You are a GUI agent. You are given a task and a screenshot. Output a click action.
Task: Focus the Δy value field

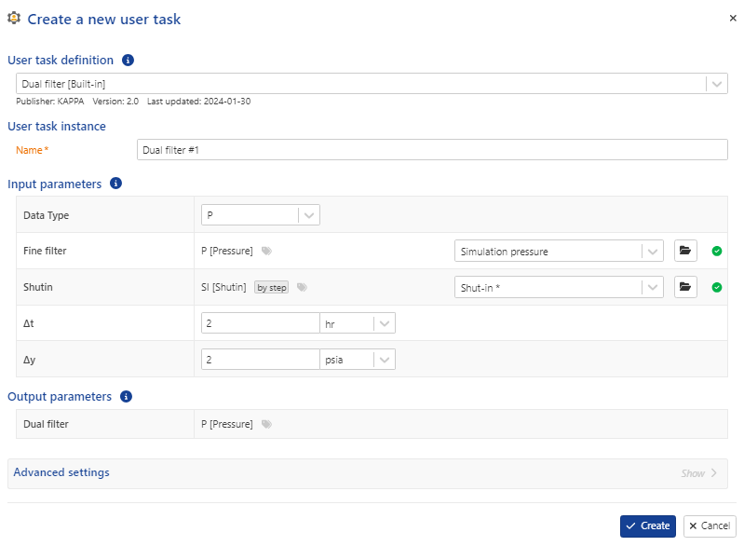(x=261, y=360)
